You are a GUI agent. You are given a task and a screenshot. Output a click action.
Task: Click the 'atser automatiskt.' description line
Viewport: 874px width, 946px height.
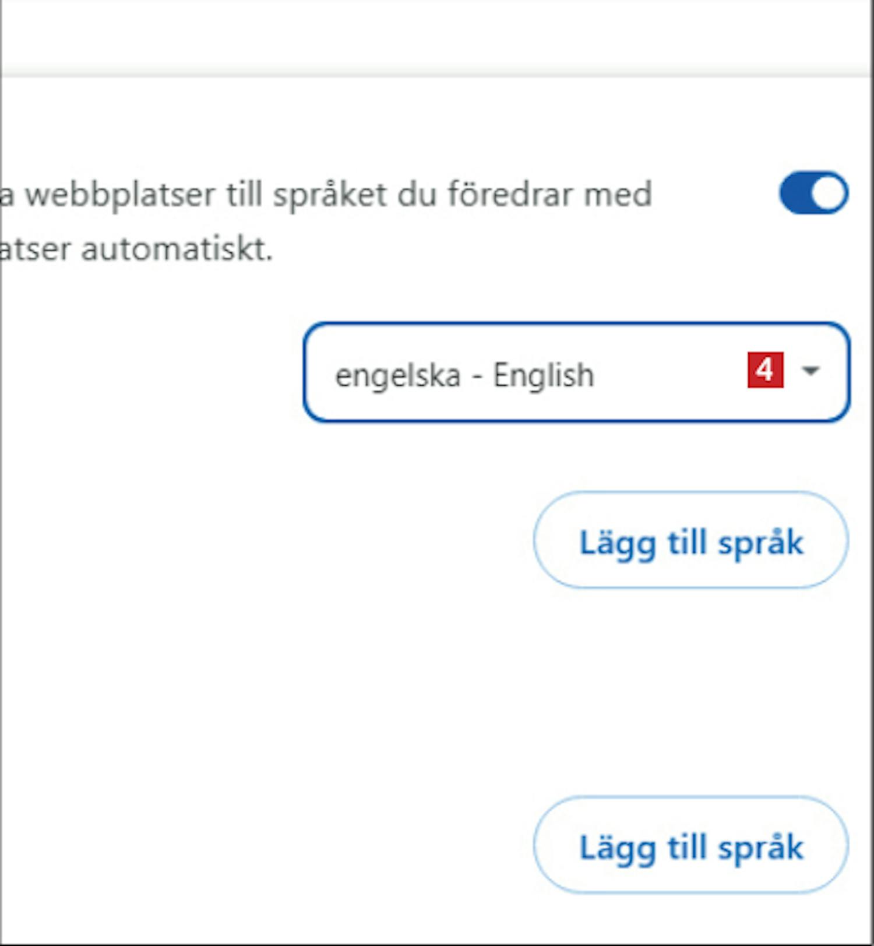tap(136, 249)
